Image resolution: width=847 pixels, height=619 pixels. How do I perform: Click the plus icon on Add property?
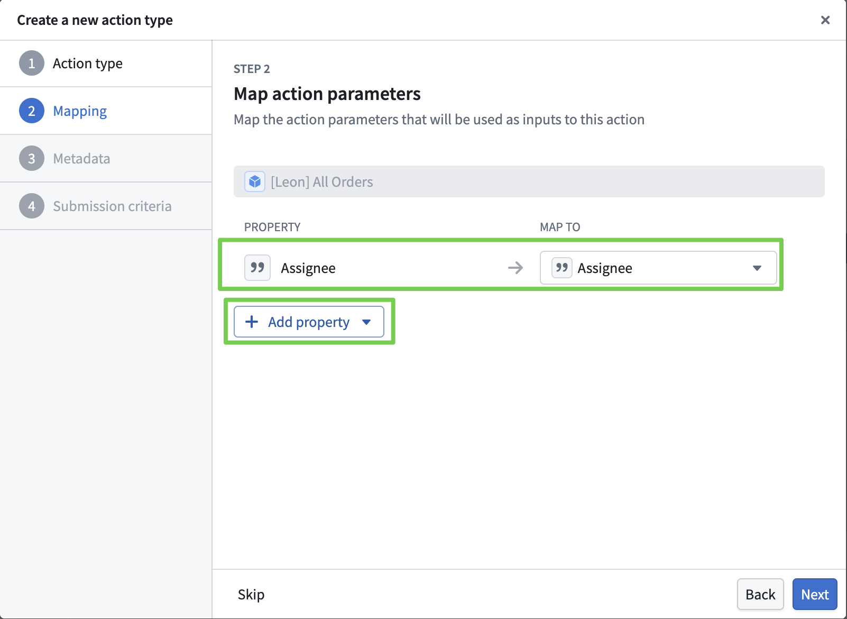coord(252,322)
